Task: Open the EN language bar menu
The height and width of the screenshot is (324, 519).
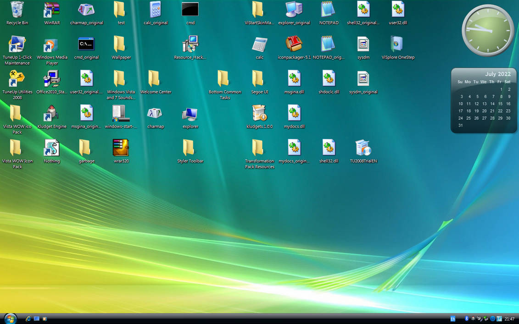Action: pyautogui.click(x=452, y=318)
